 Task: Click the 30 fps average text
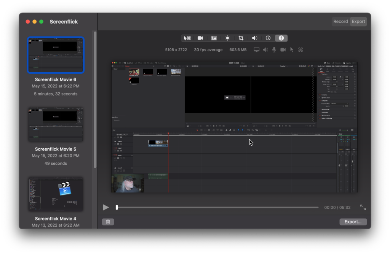pos(208,50)
